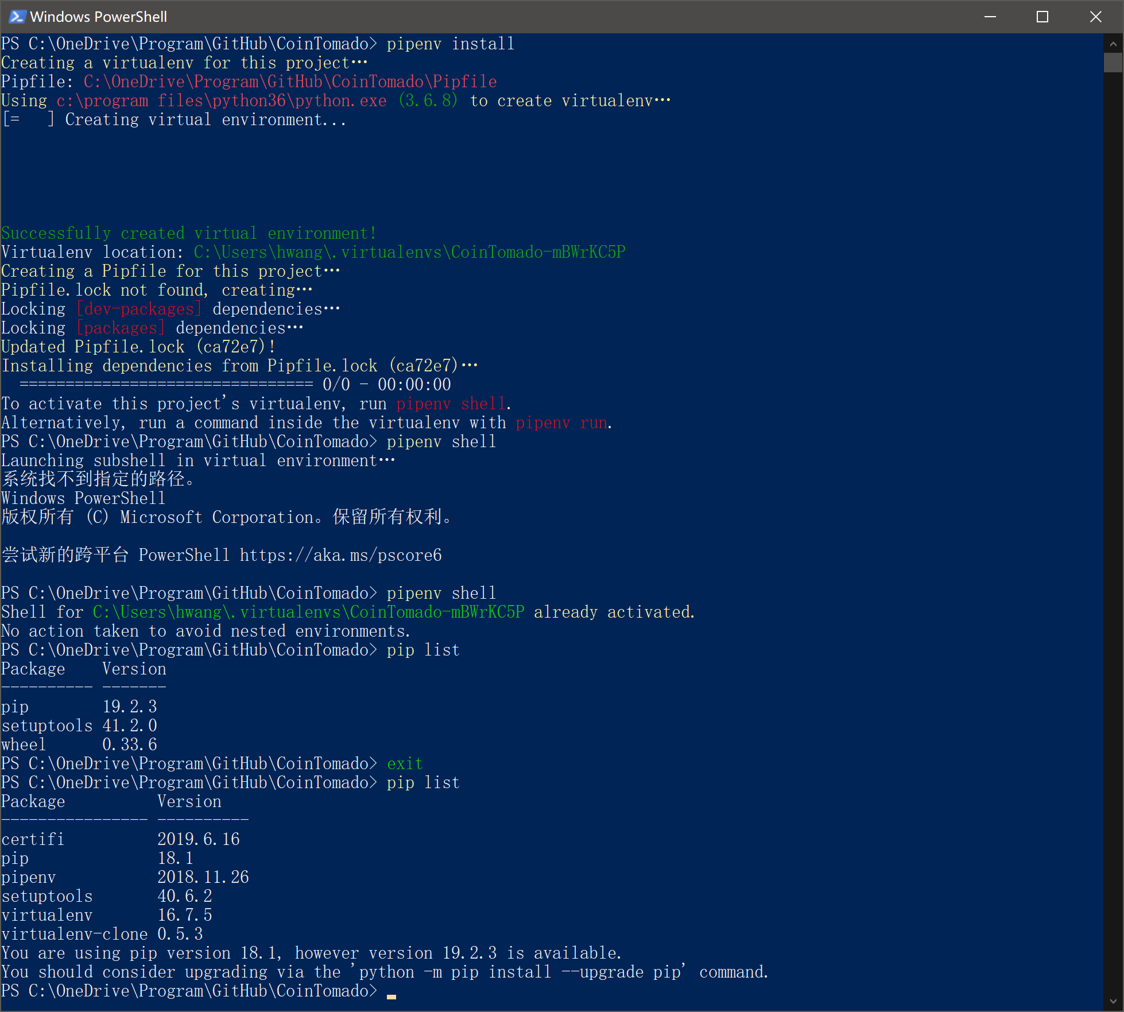Click 'Successfully created virtual environment!' message
The image size is (1124, 1012).
188,233
